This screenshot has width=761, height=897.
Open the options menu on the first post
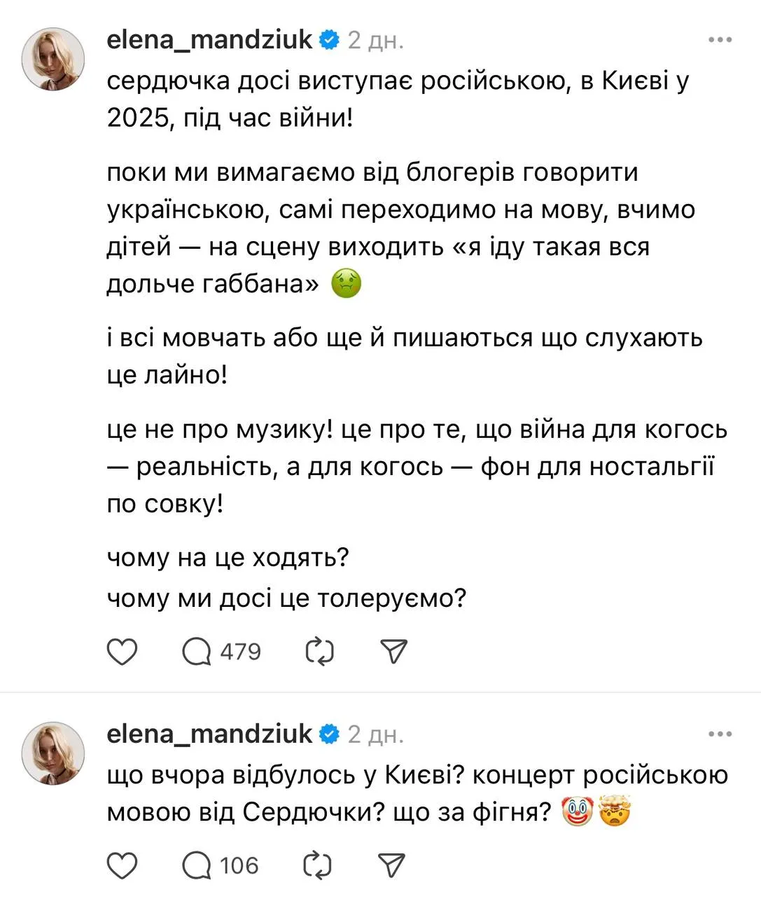point(720,40)
